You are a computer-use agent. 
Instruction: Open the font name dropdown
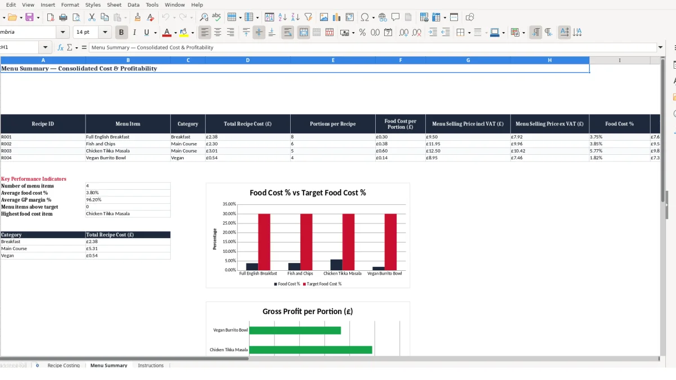click(x=63, y=33)
